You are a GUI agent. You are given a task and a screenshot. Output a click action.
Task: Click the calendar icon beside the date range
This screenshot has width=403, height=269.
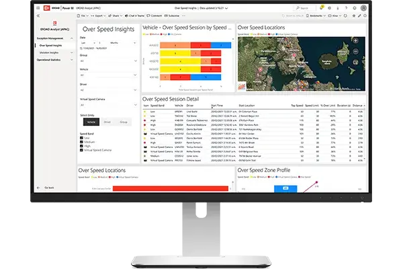81,48
